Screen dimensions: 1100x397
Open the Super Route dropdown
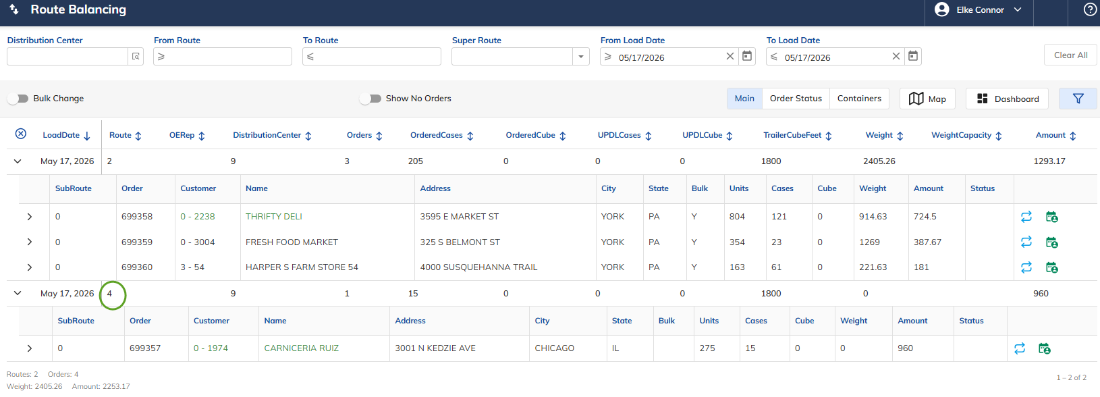pos(581,57)
